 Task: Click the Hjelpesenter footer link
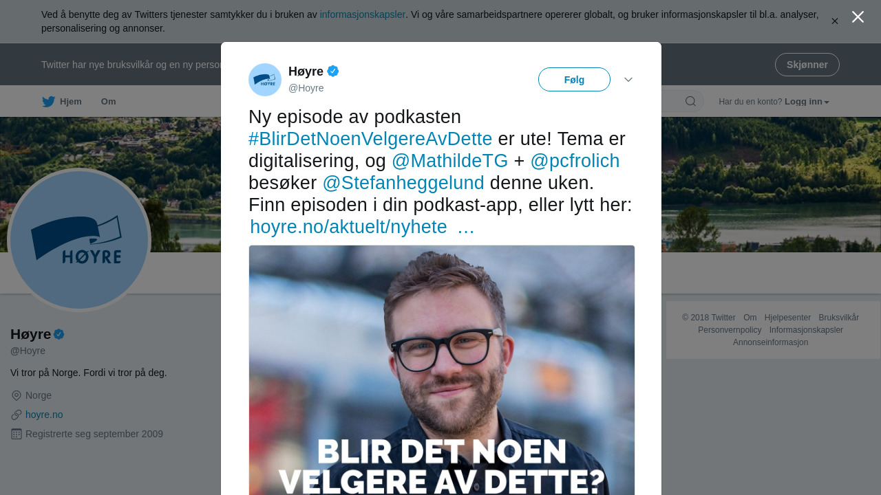(x=787, y=318)
